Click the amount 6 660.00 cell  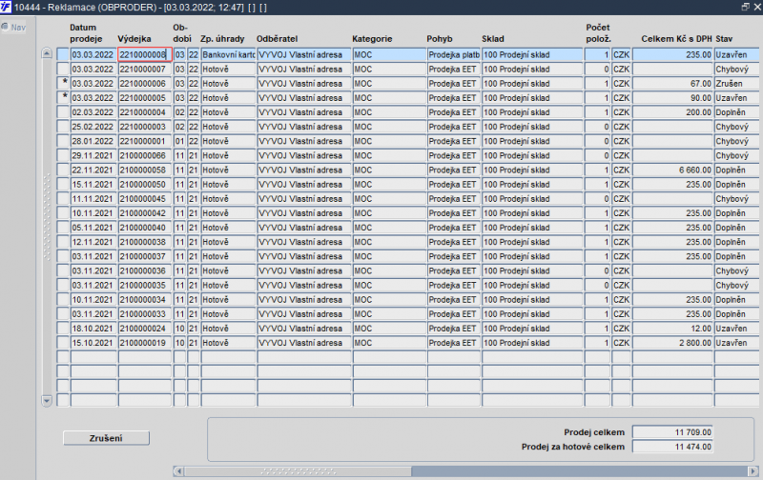pos(672,170)
